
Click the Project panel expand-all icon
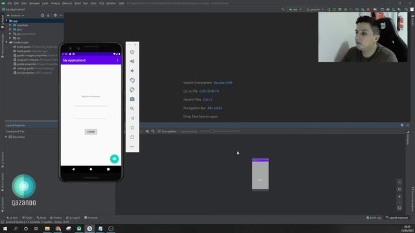48,16
